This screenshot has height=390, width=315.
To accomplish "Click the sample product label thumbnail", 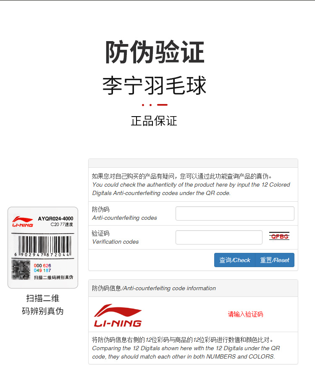I will click(x=43, y=247).
